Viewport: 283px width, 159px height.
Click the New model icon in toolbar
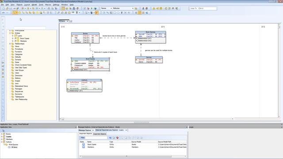point(4,8)
